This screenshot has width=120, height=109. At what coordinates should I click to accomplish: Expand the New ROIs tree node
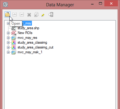point(8,33)
